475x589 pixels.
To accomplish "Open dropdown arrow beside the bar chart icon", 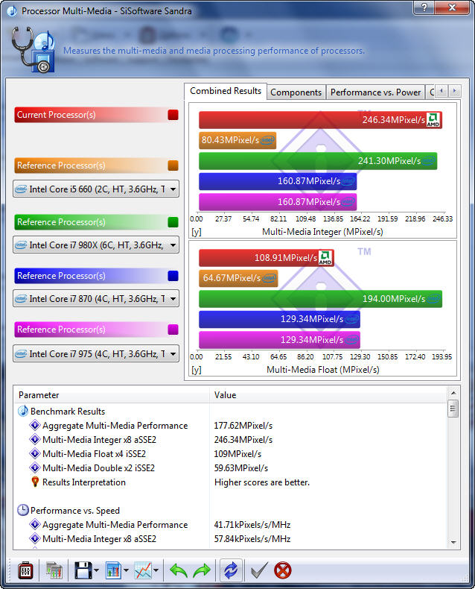I will [x=126, y=570].
